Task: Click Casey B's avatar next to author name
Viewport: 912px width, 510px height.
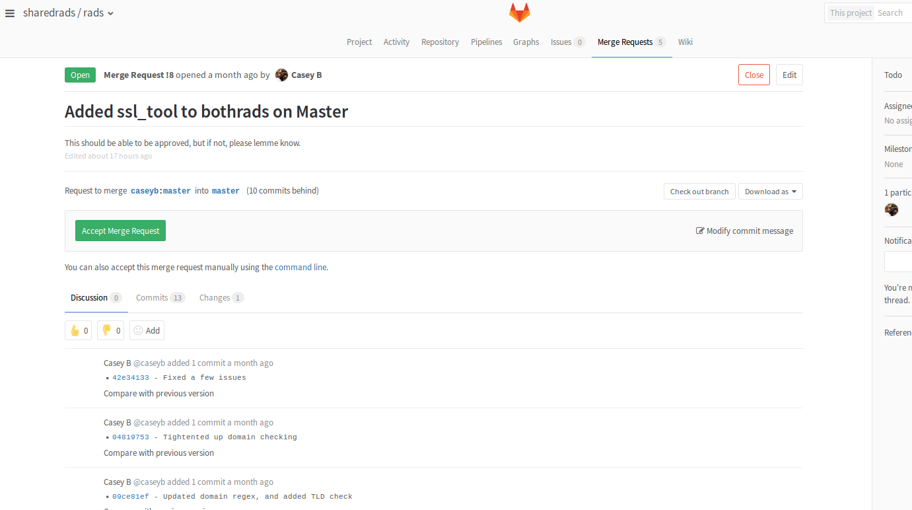Action: 281,75
